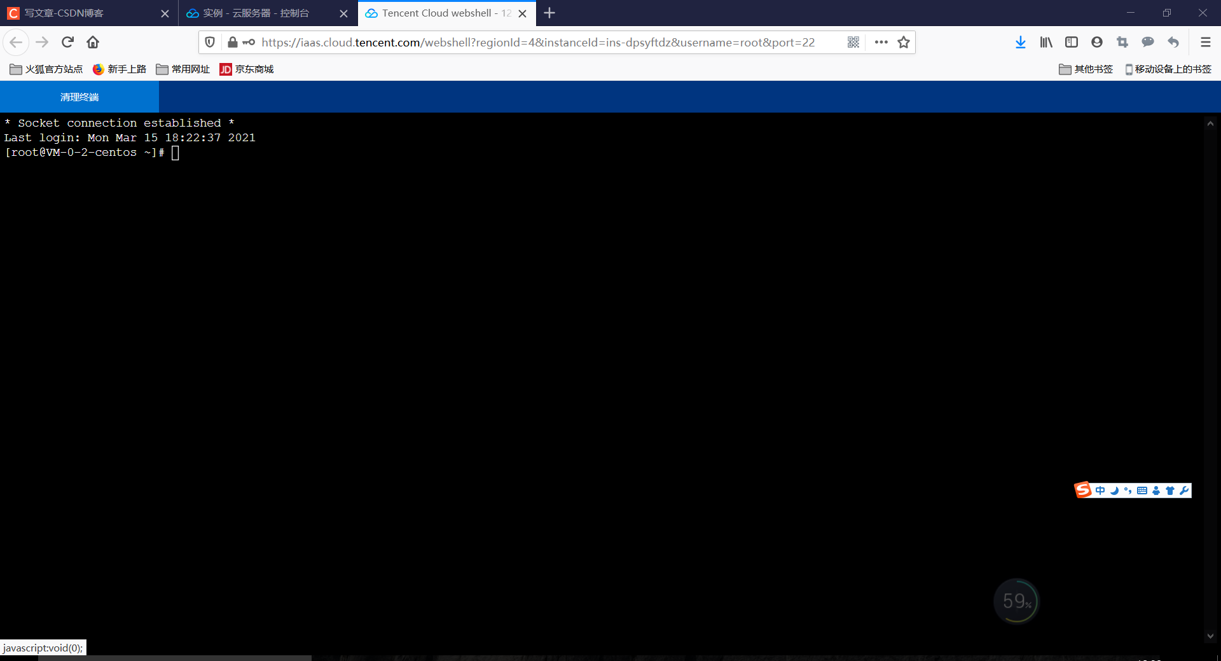Image resolution: width=1221 pixels, height=661 pixels.
Task: Open the QR code icon in address bar
Action: click(853, 42)
